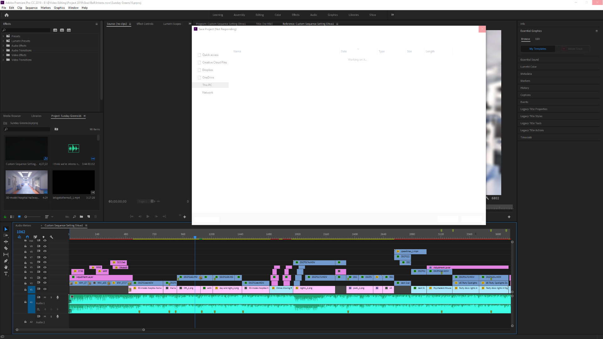Select the Ripple Edit tool
The width and height of the screenshot is (603, 339).
coord(6,242)
